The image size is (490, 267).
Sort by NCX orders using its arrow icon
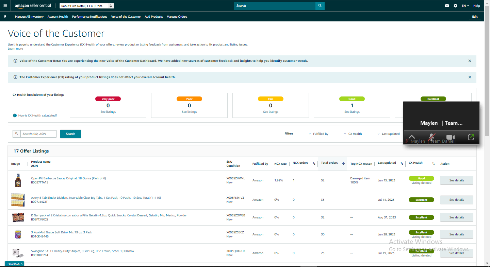point(314,163)
